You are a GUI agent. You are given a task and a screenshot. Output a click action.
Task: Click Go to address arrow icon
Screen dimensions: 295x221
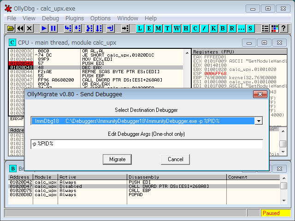pyautogui.click(x=125, y=29)
